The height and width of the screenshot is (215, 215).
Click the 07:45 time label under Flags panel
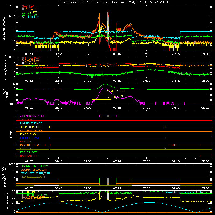tap(176, 162)
